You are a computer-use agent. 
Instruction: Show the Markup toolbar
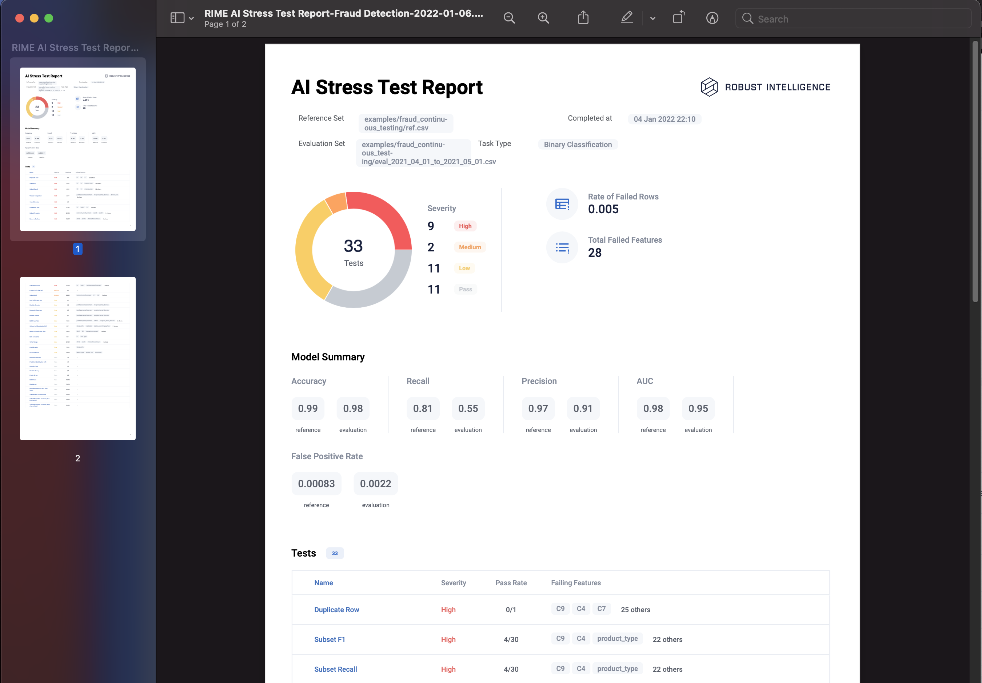point(712,18)
